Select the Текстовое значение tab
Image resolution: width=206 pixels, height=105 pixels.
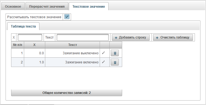click(89, 7)
